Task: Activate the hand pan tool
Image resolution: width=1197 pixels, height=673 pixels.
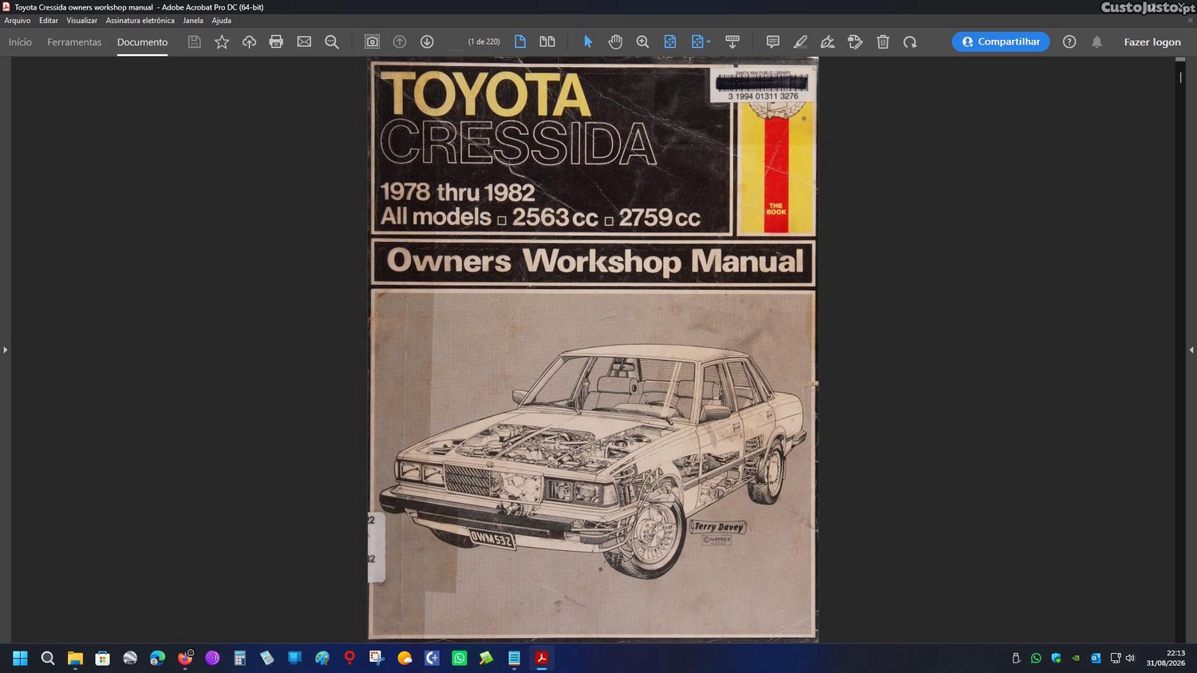Action: pos(615,42)
